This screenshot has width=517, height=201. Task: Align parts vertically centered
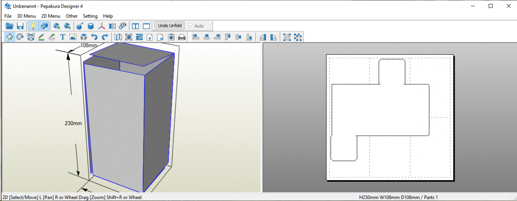tap(239, 37)
